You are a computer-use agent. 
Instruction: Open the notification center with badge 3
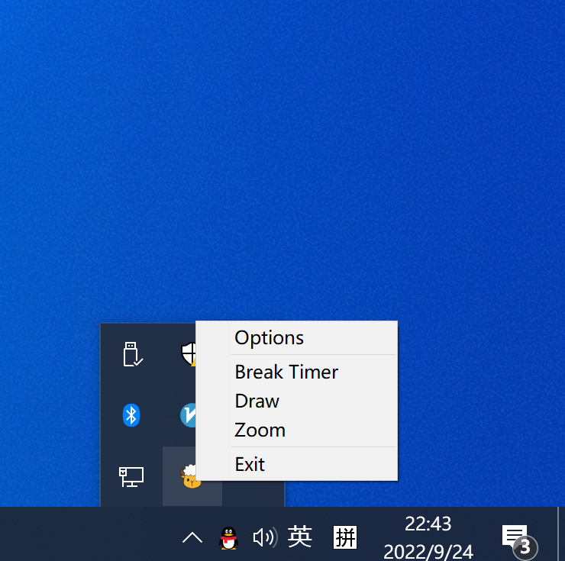pyautogui.click(x=519, y=540)
